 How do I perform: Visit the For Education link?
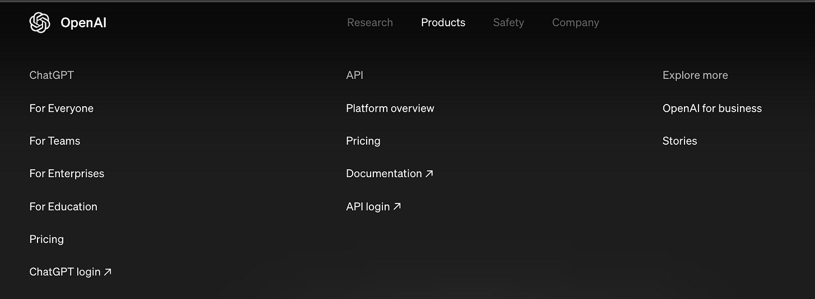(x=63, y=206)
